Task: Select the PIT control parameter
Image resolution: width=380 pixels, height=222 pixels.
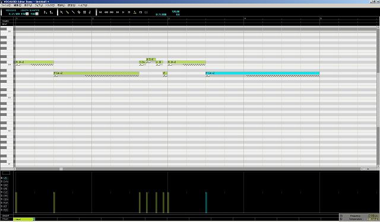Action: coord(5,207)
